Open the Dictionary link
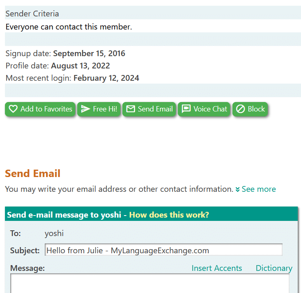The image size is (301, 293). pos(274,268)
